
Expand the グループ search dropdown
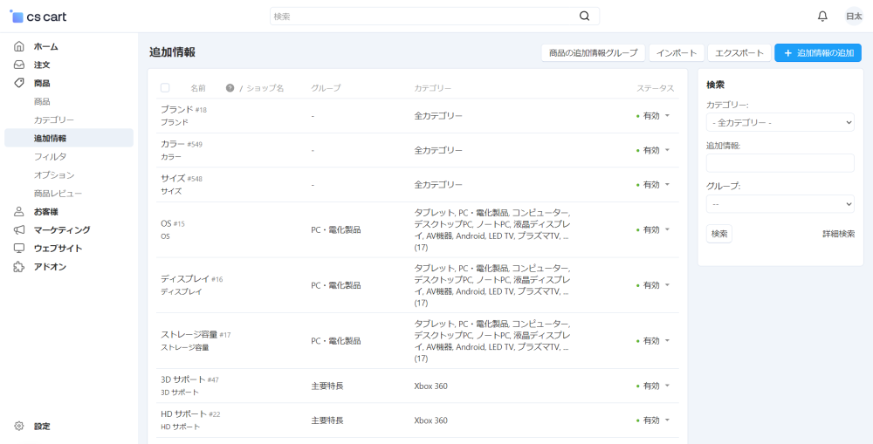pyautogui.click(x=780, y=204)
